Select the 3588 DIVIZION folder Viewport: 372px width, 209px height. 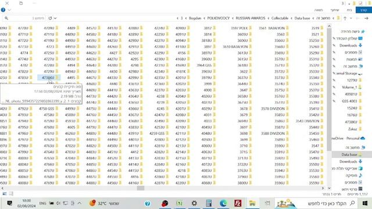[x=275, y=133]
